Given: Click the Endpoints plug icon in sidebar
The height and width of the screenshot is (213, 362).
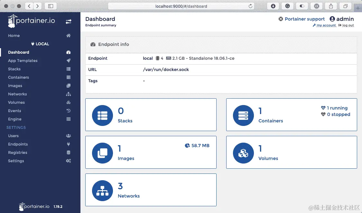Looking at the screenshot, I should coord(68,144).
